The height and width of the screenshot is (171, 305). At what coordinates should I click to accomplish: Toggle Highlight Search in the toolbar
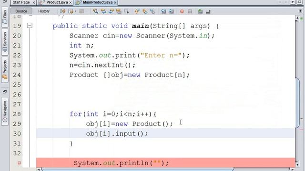tap(119, 11)
